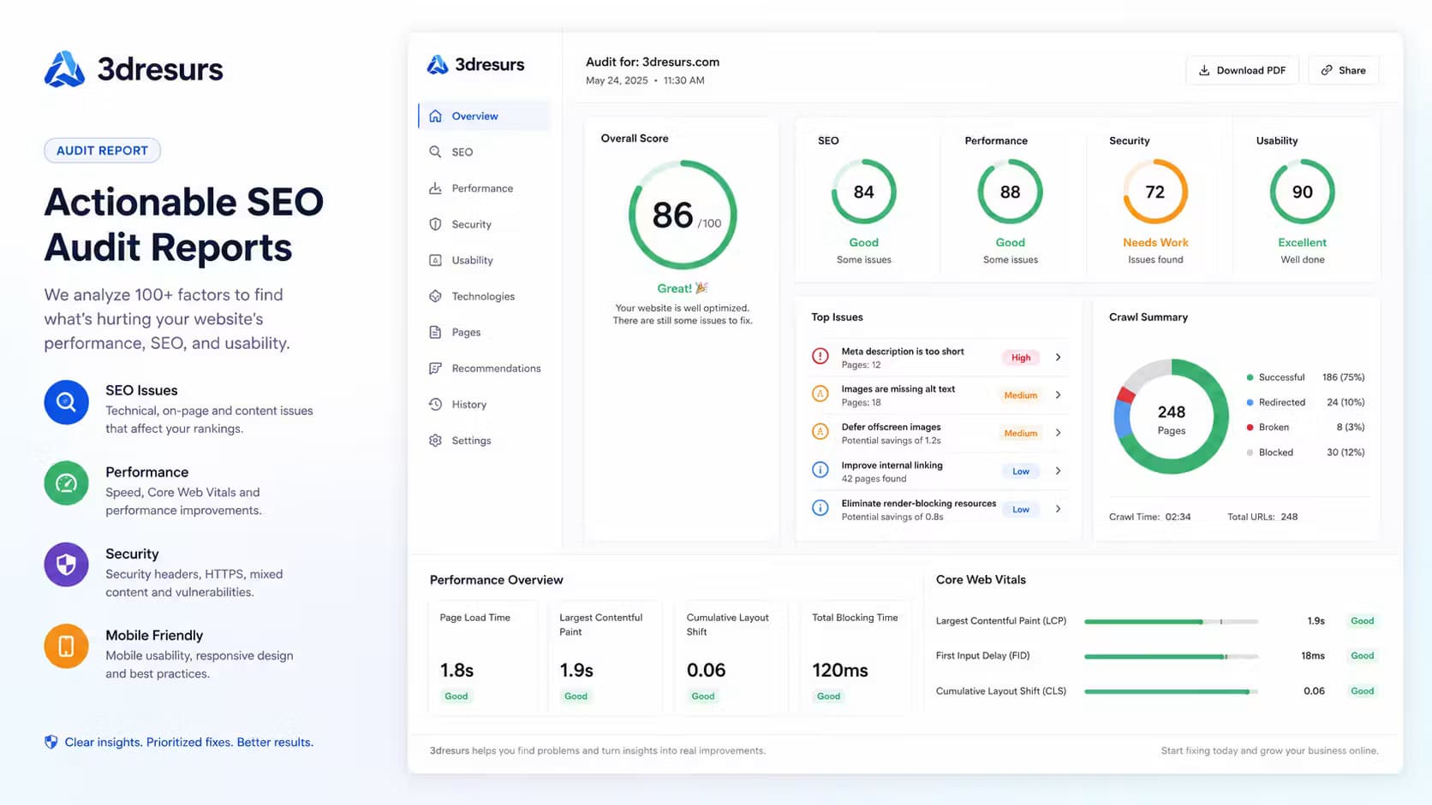
Task: Click the Recommendations icon in sidebar
Action: click(435, 369)
